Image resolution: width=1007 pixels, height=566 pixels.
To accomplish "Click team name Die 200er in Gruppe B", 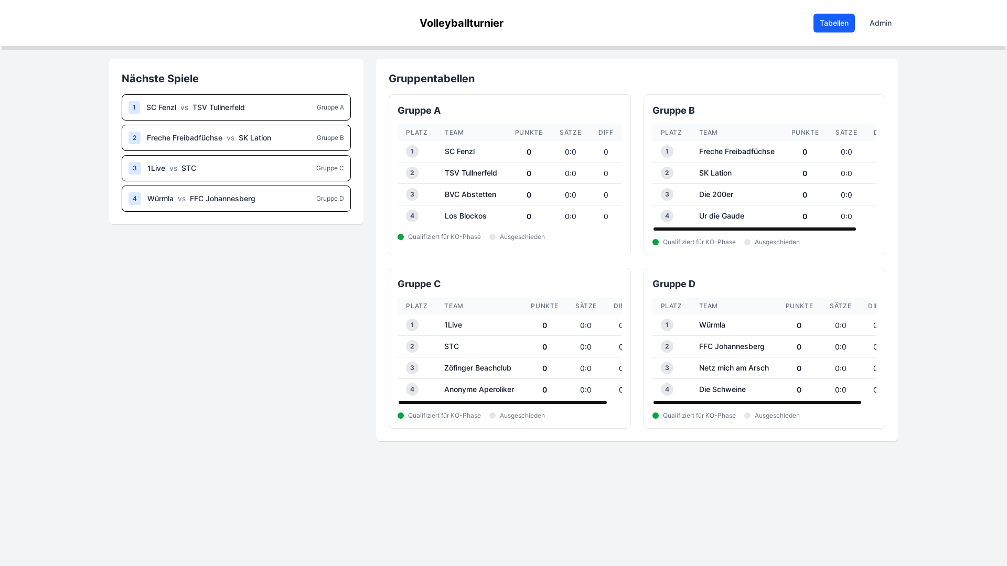I will pyautogui.click(x=716, y=194).
